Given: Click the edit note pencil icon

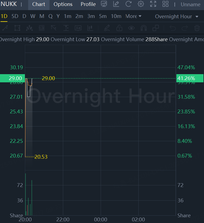Looking at the screenshot, I should pyautogui.click(x=116, y=4).
